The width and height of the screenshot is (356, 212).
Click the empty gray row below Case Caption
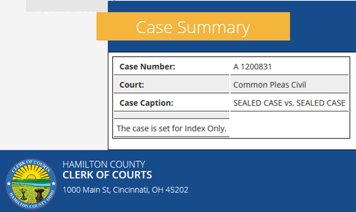(171, 115)
